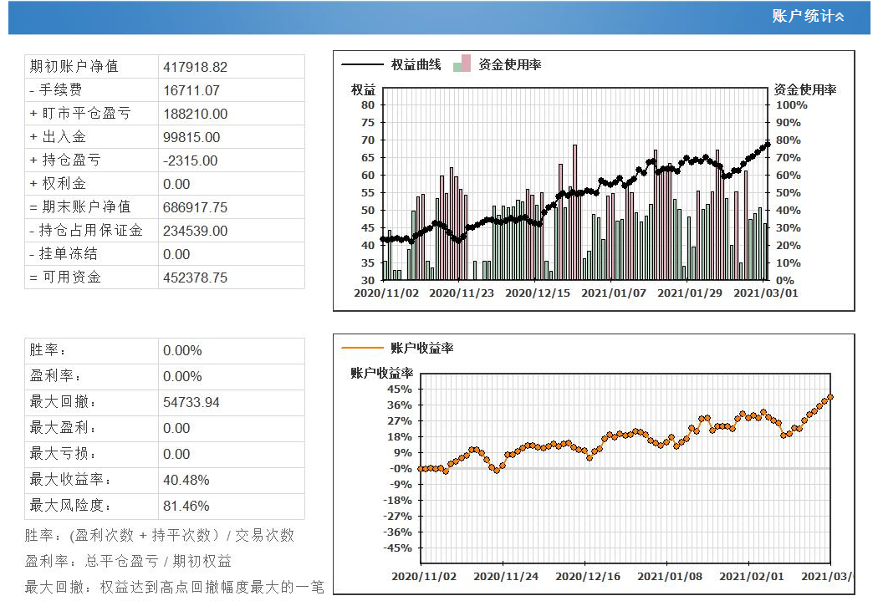This screenshot has width=873, height=601.
Task: Click the 权益曲线 legend label
Action: tap(416, 64)
